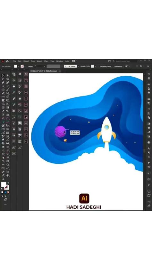Image resolution: width=152 pixels, height=270 pixels.
Task: Open the Effect menu
Action: pyautogui.click(x=46, y=61)
